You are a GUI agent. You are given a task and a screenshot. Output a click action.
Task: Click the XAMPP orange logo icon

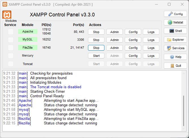[7, 15]
